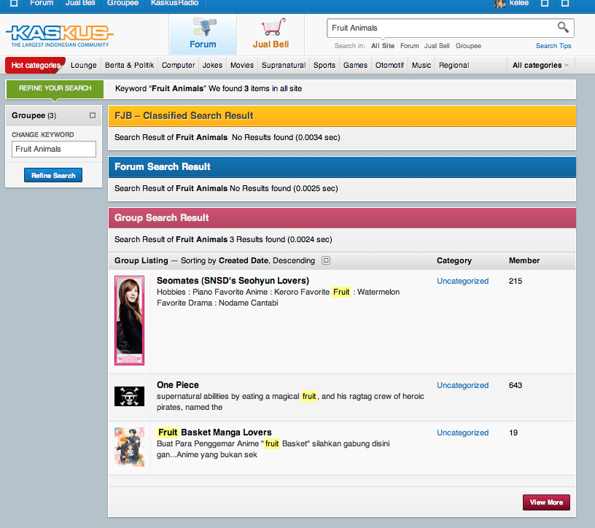Select Jual Beli search scope under search box
The height and width of the screenshot is (528, 595).
point(437,46)
